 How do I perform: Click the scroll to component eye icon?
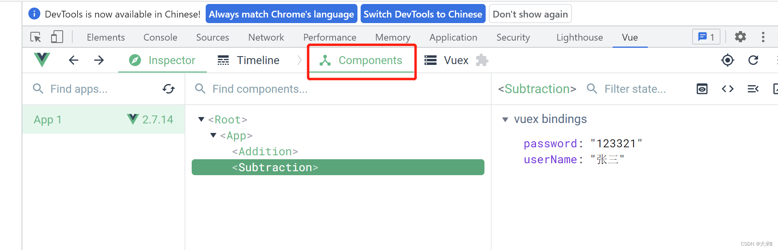pyautogui.click(x=702, y=89)
